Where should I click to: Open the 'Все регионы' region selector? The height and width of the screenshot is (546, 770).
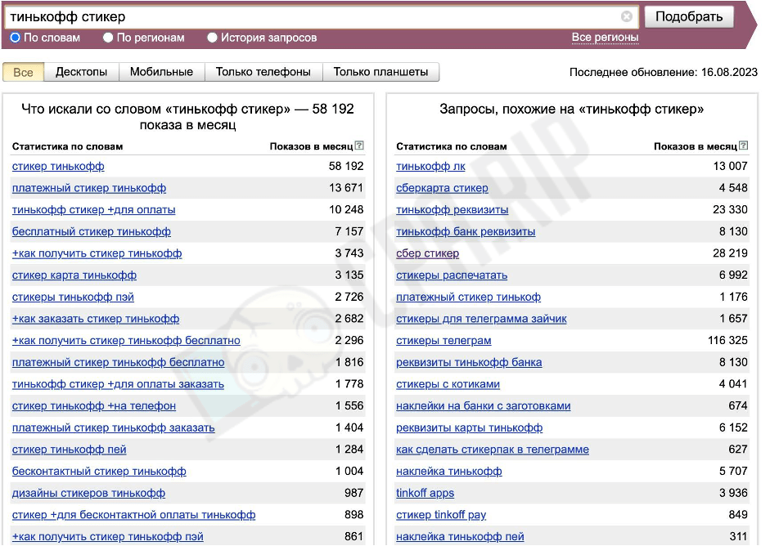[605, 38]
